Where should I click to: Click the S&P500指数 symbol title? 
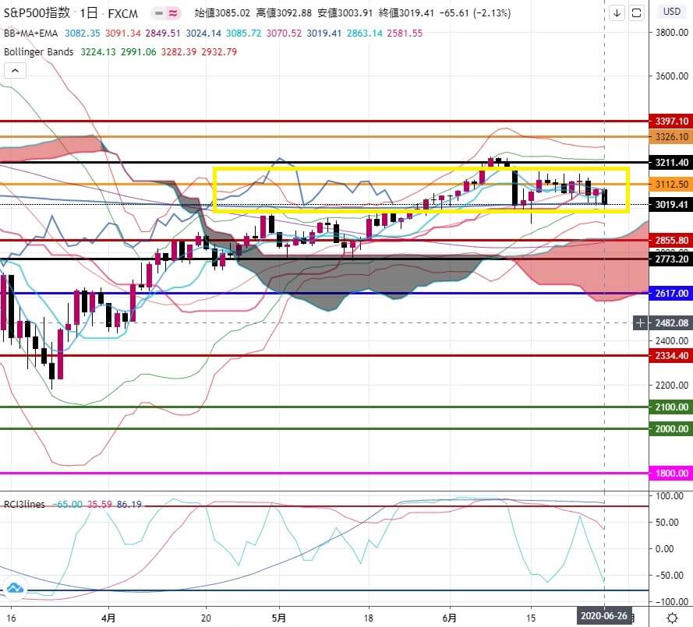(x=37, y=12)
